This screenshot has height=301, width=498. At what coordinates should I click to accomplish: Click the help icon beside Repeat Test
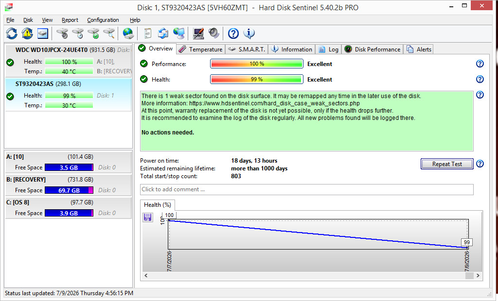tap(480, 164)
